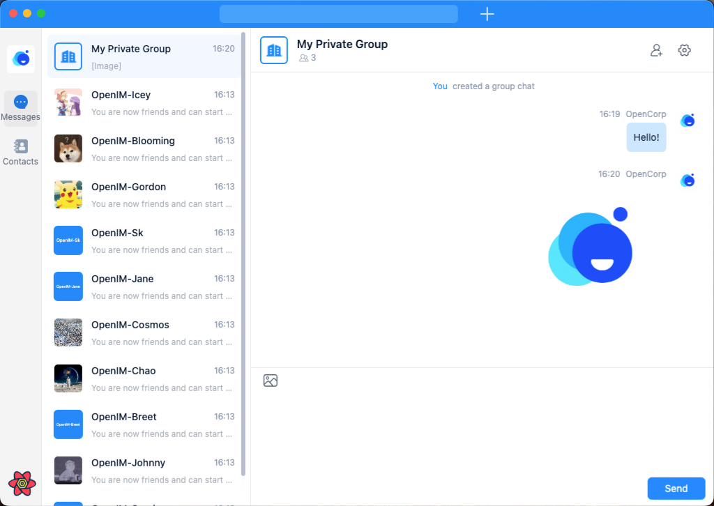Click the conversation list scrollbar

tap(243, 251)
